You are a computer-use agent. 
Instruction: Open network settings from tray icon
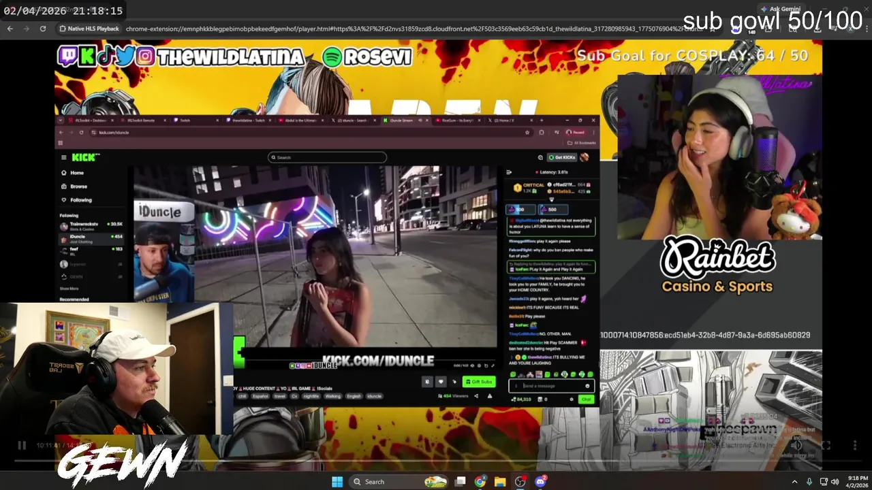tap(824, 482)
